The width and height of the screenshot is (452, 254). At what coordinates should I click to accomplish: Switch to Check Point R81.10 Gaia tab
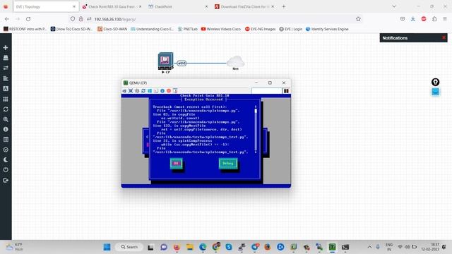[x=112, y=6]
